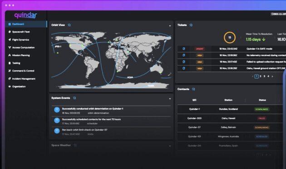Click the Tasking clipboard icon
286x169 pixels.
[x=10, y=63]
